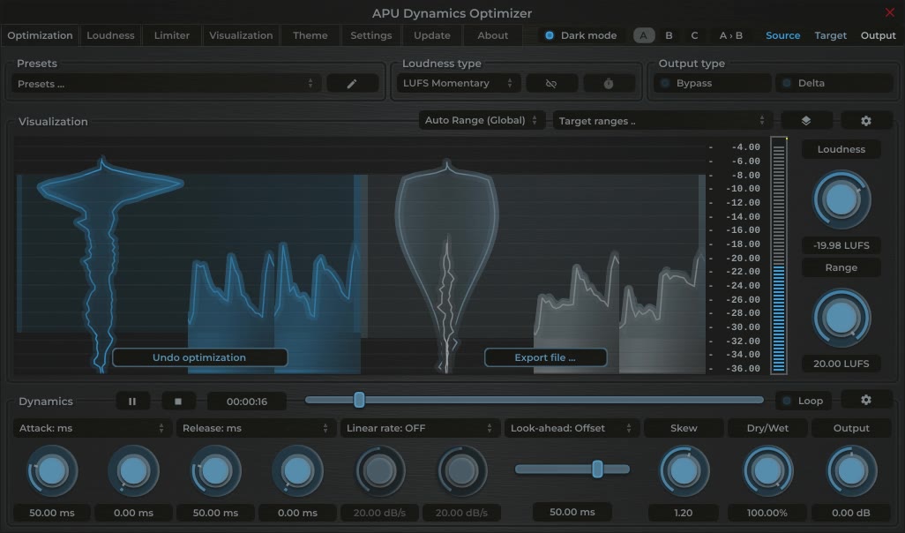Click the Export file button
Screen dimensions: 905x533
tap(545, 357)
